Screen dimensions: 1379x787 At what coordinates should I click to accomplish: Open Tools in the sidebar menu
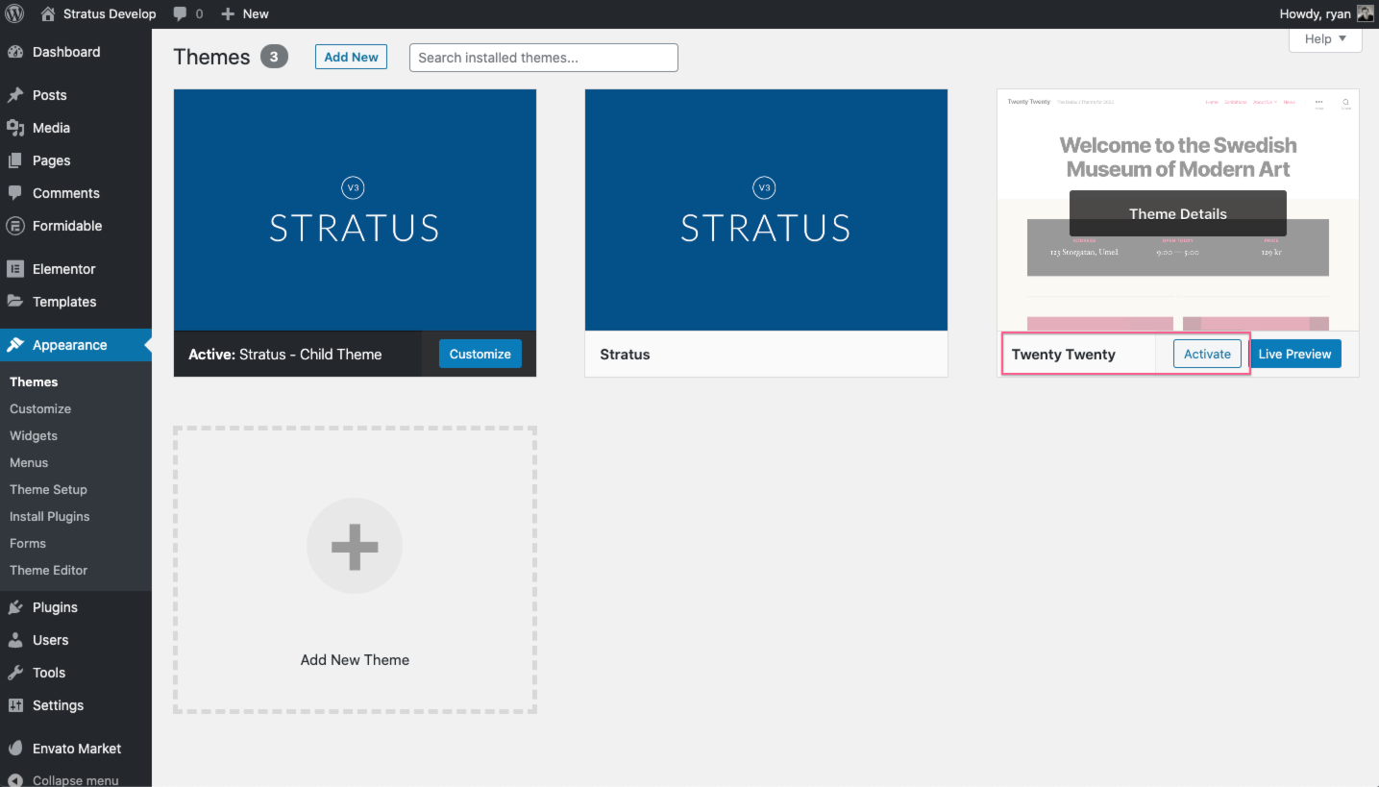point(76,673)
